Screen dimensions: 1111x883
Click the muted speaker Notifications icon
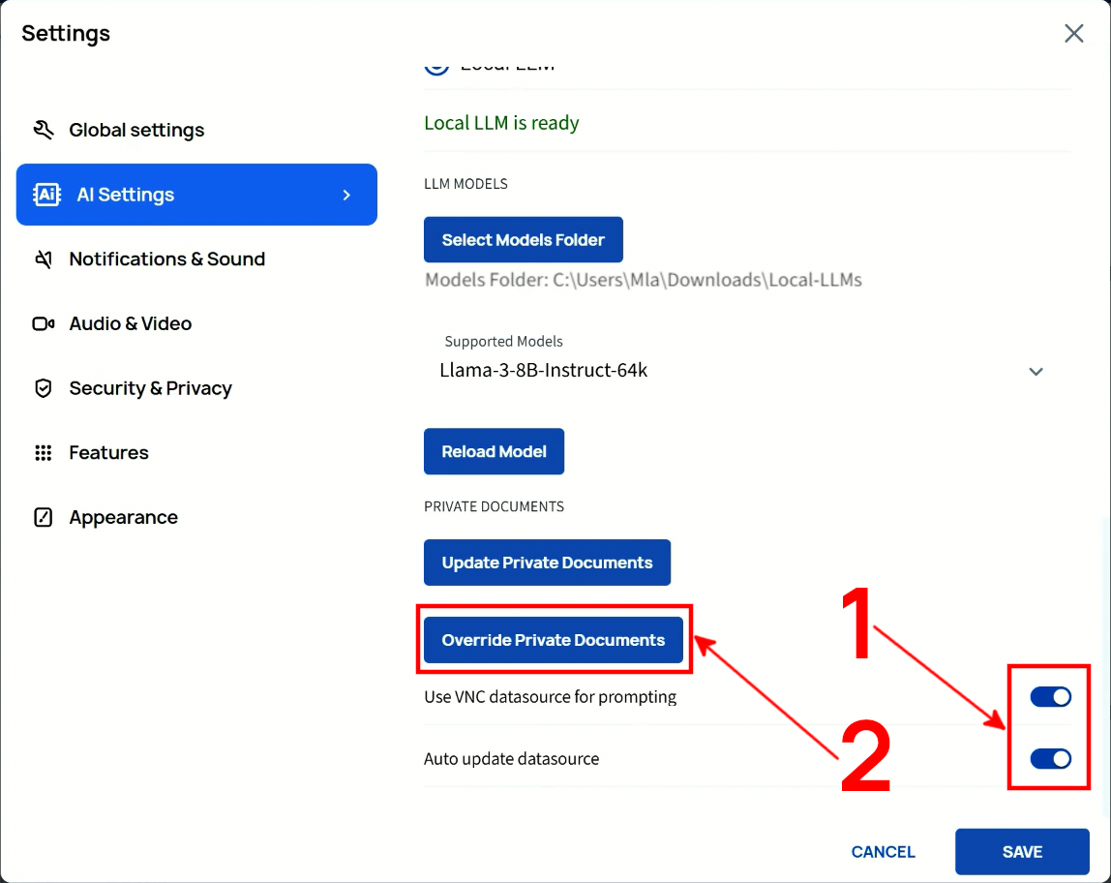tap(44, 259)
